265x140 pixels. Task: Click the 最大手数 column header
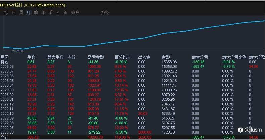55,57
